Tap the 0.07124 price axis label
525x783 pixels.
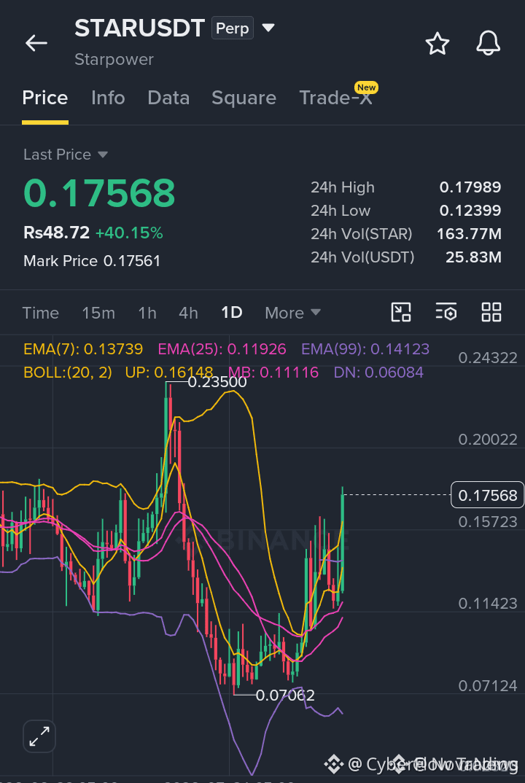click(488, 685)
